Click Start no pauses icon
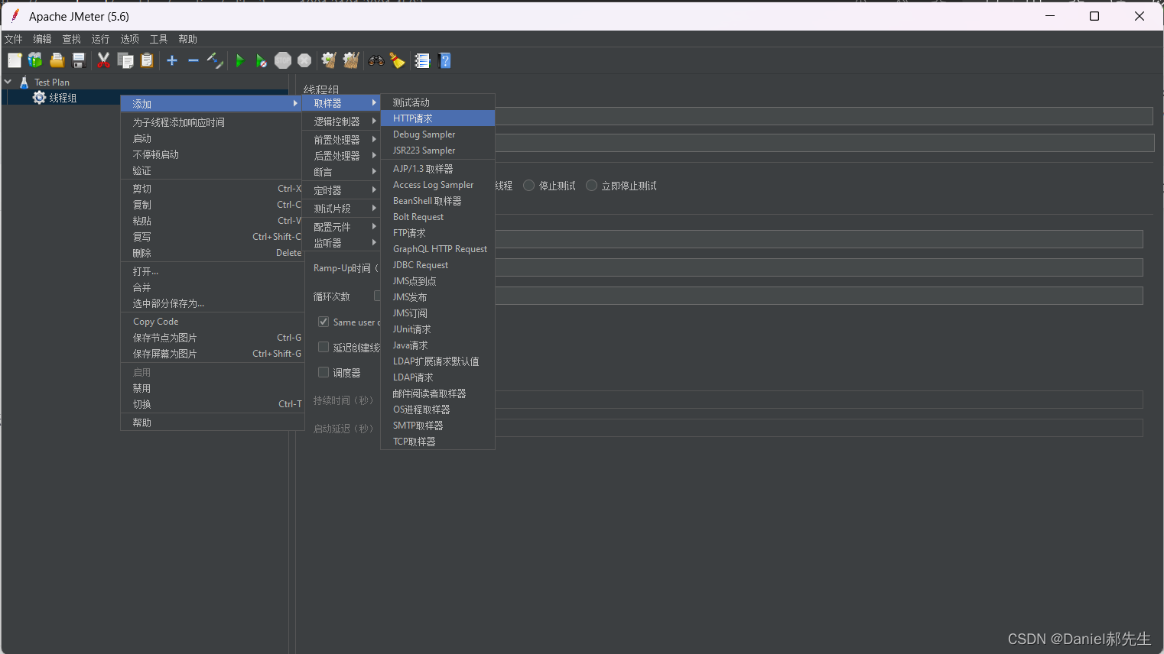Screen dimensions: 1164x654 [262, 60]
